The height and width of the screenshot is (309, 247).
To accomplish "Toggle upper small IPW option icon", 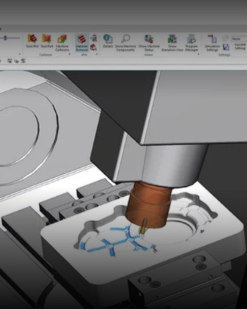I will [94, 38].
